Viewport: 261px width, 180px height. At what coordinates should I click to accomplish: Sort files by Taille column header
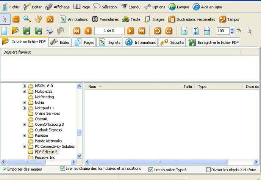tap(176, 87)
